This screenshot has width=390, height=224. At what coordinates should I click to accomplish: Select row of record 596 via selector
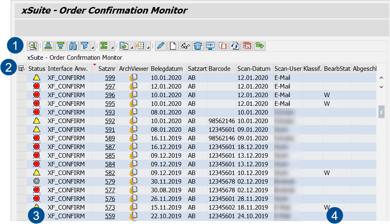[x=21, y=95]
